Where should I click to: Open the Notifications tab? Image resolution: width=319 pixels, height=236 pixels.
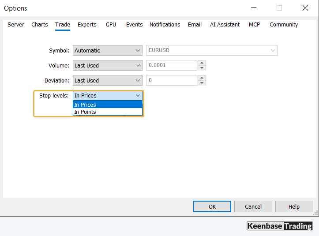point(165,25)
